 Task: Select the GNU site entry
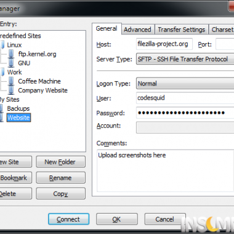[x=24, y=63]
